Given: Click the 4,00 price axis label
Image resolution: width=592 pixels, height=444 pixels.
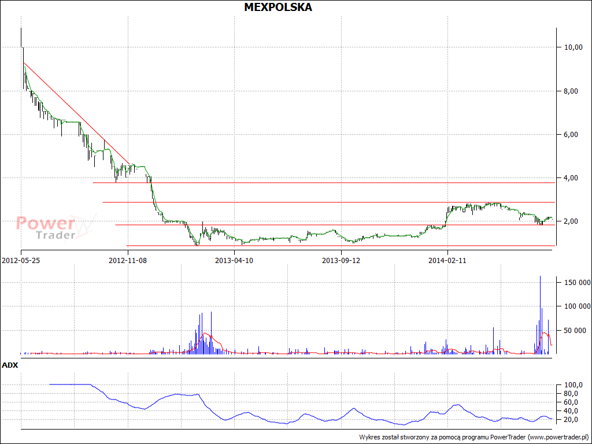Looking at the screenshot, I should coord(572,177).
